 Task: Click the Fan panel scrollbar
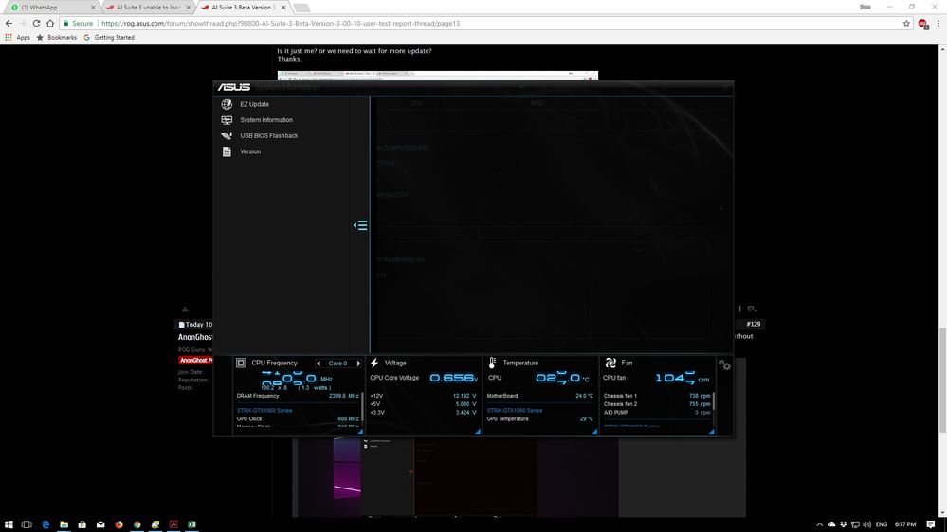[714, 401]
